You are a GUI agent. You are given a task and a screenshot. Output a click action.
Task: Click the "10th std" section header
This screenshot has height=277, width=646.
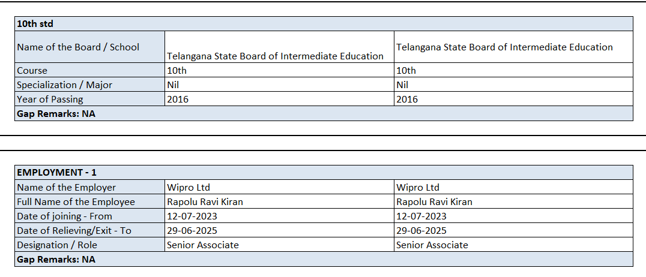coord(34,24)
